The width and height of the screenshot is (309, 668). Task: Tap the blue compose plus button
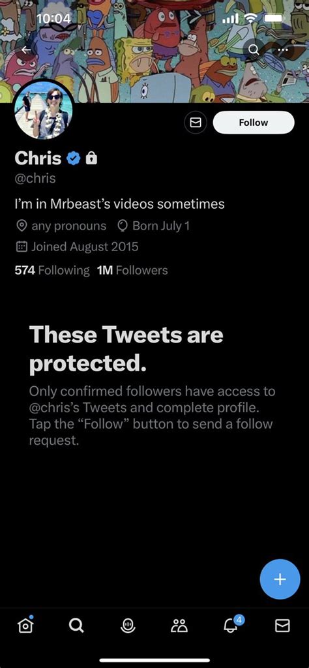280,579
